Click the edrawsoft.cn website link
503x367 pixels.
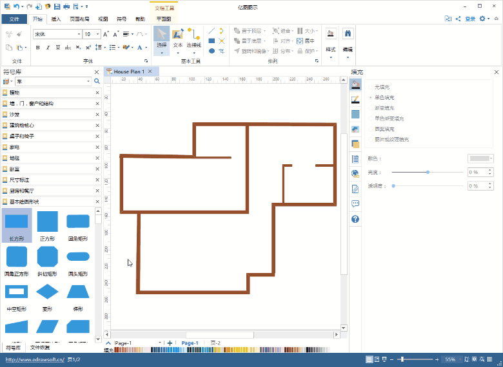coord(35,359)
